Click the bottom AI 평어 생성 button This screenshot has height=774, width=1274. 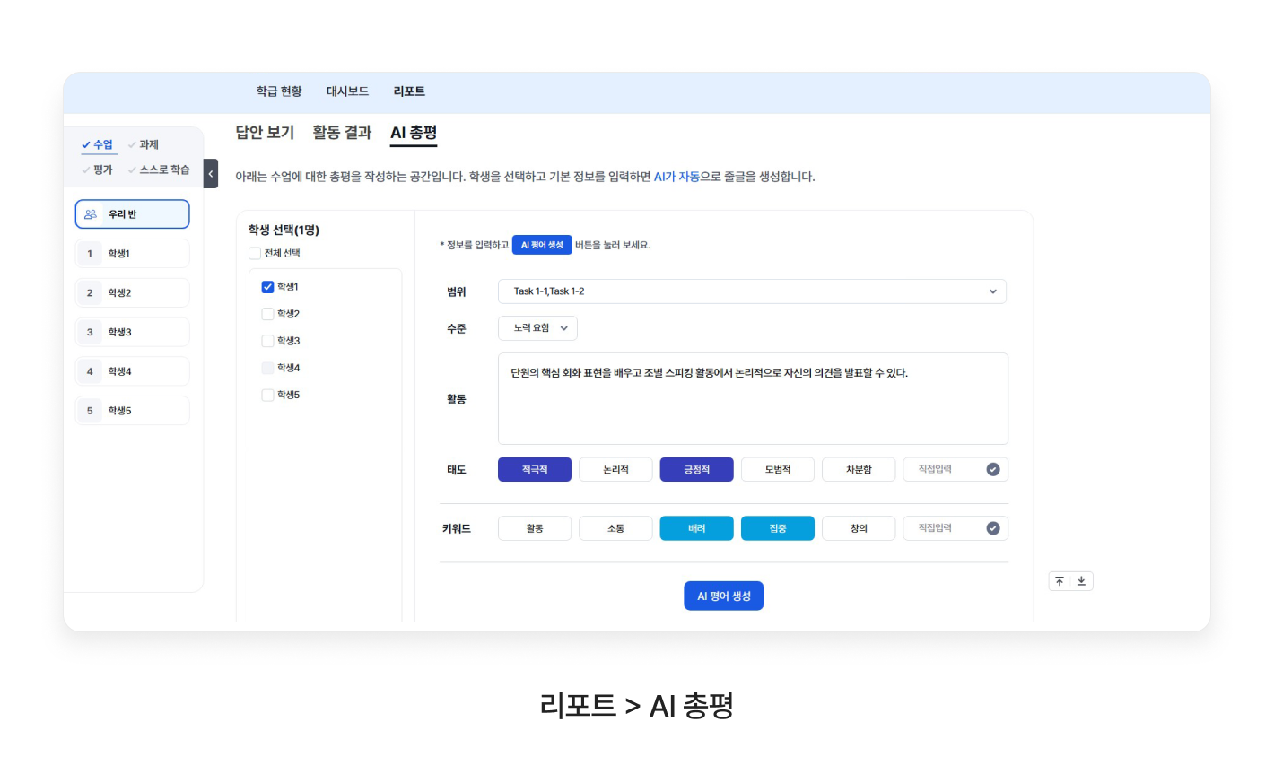(x=723, y=596)
